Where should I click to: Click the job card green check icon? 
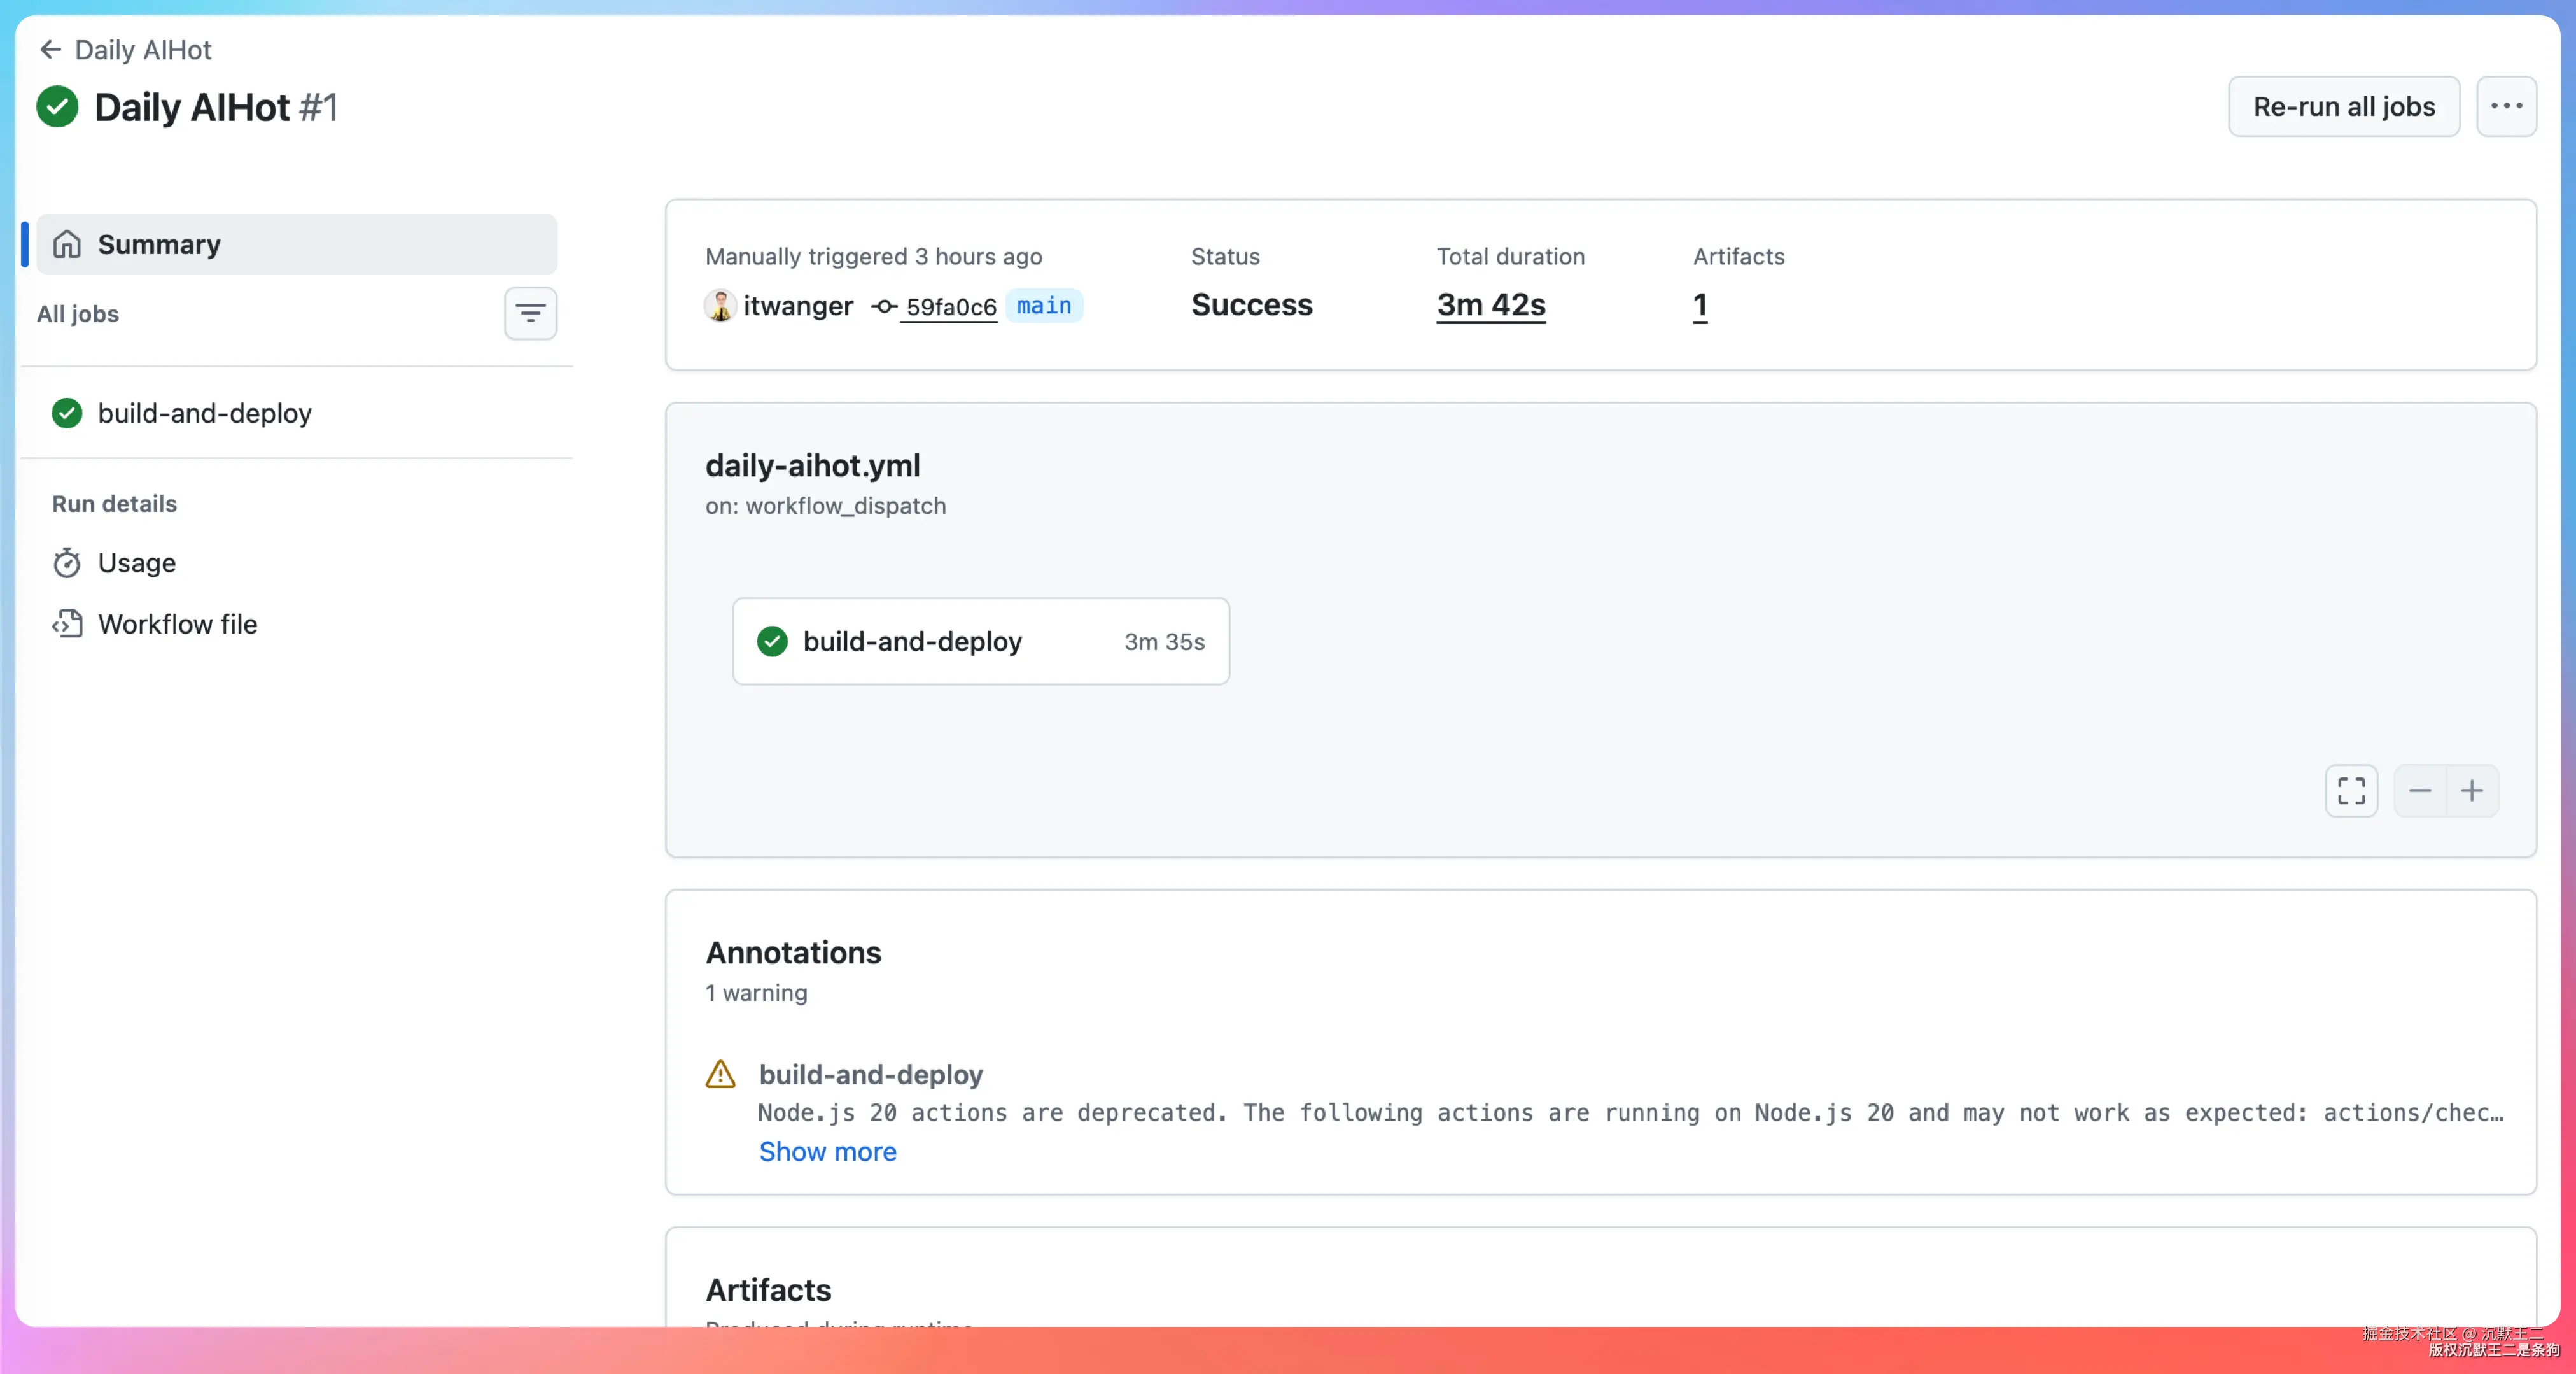(x=772, y=641)
